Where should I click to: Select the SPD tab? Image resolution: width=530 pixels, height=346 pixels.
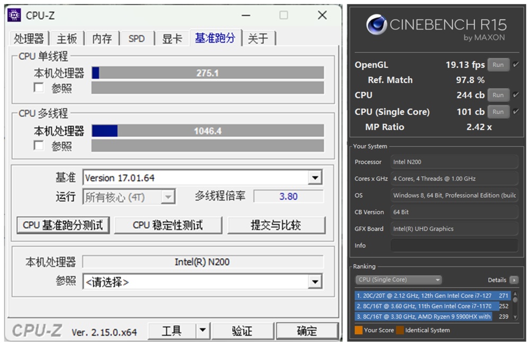point(137,39)
